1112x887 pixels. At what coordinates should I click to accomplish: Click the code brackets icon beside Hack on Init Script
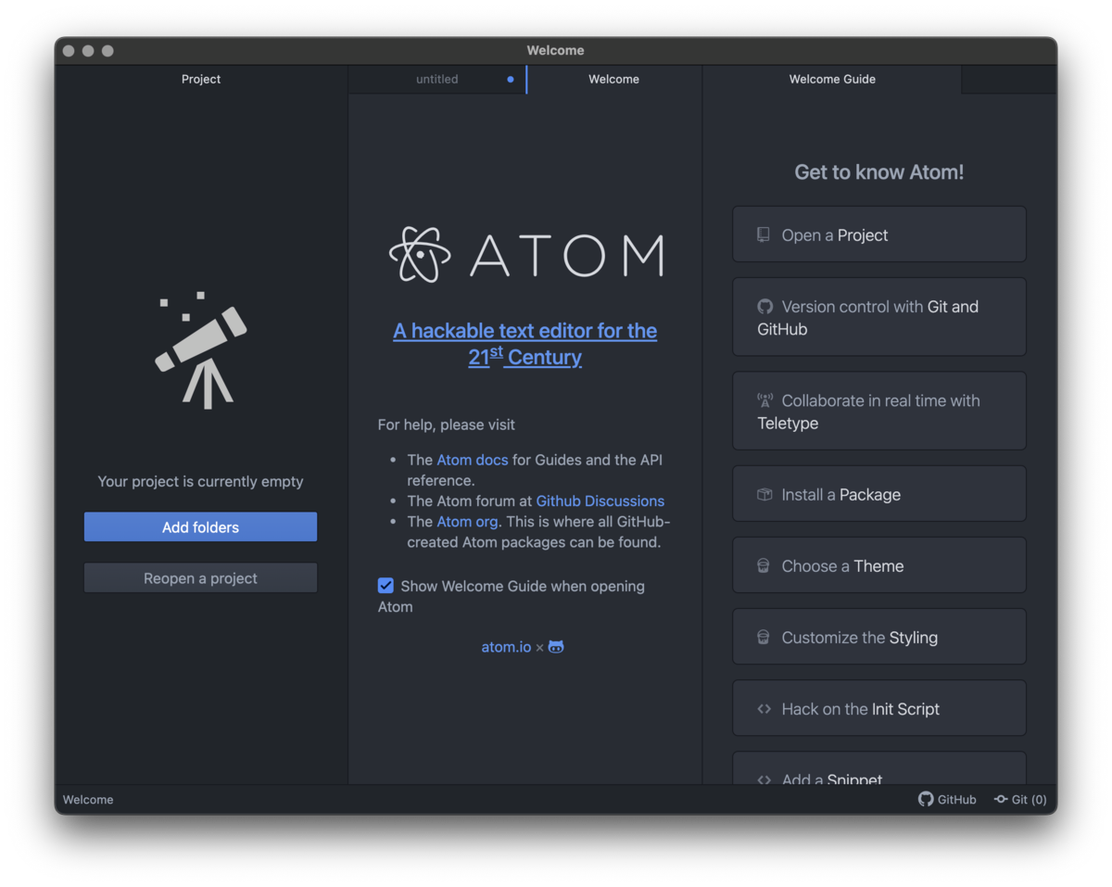[764, 708]
